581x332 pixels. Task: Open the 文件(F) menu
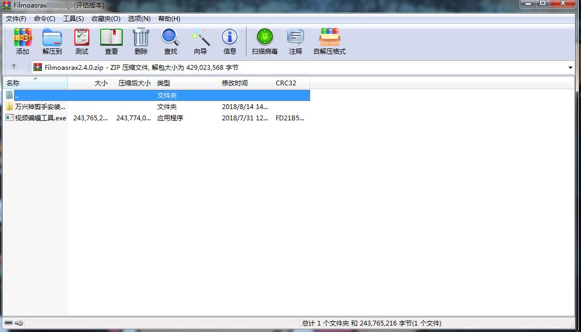pos(16,19)
